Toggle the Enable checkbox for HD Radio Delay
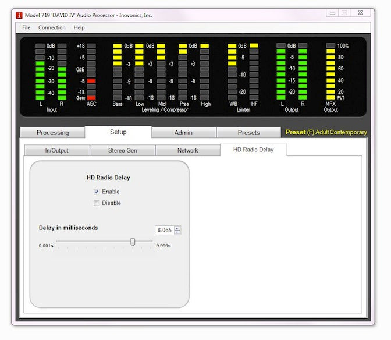The height and width of the screenshot is (340, 391). (x=97, y=192)
